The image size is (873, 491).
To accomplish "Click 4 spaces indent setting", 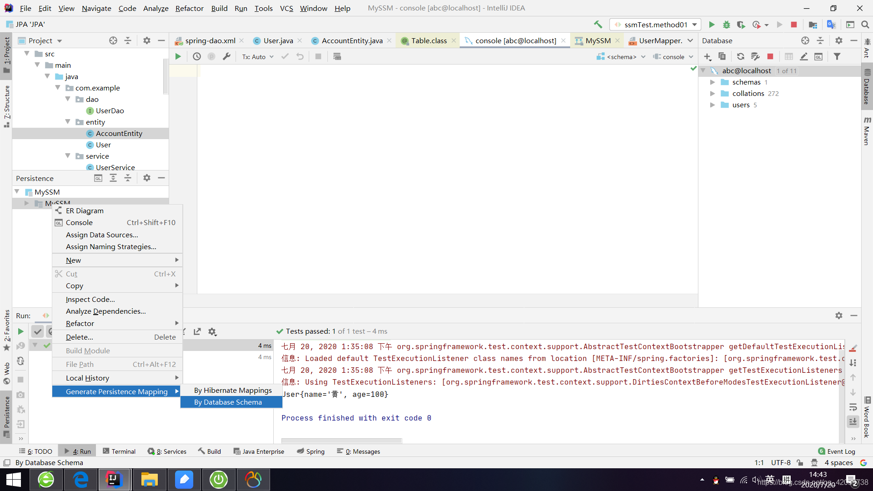I will [838, 463].
